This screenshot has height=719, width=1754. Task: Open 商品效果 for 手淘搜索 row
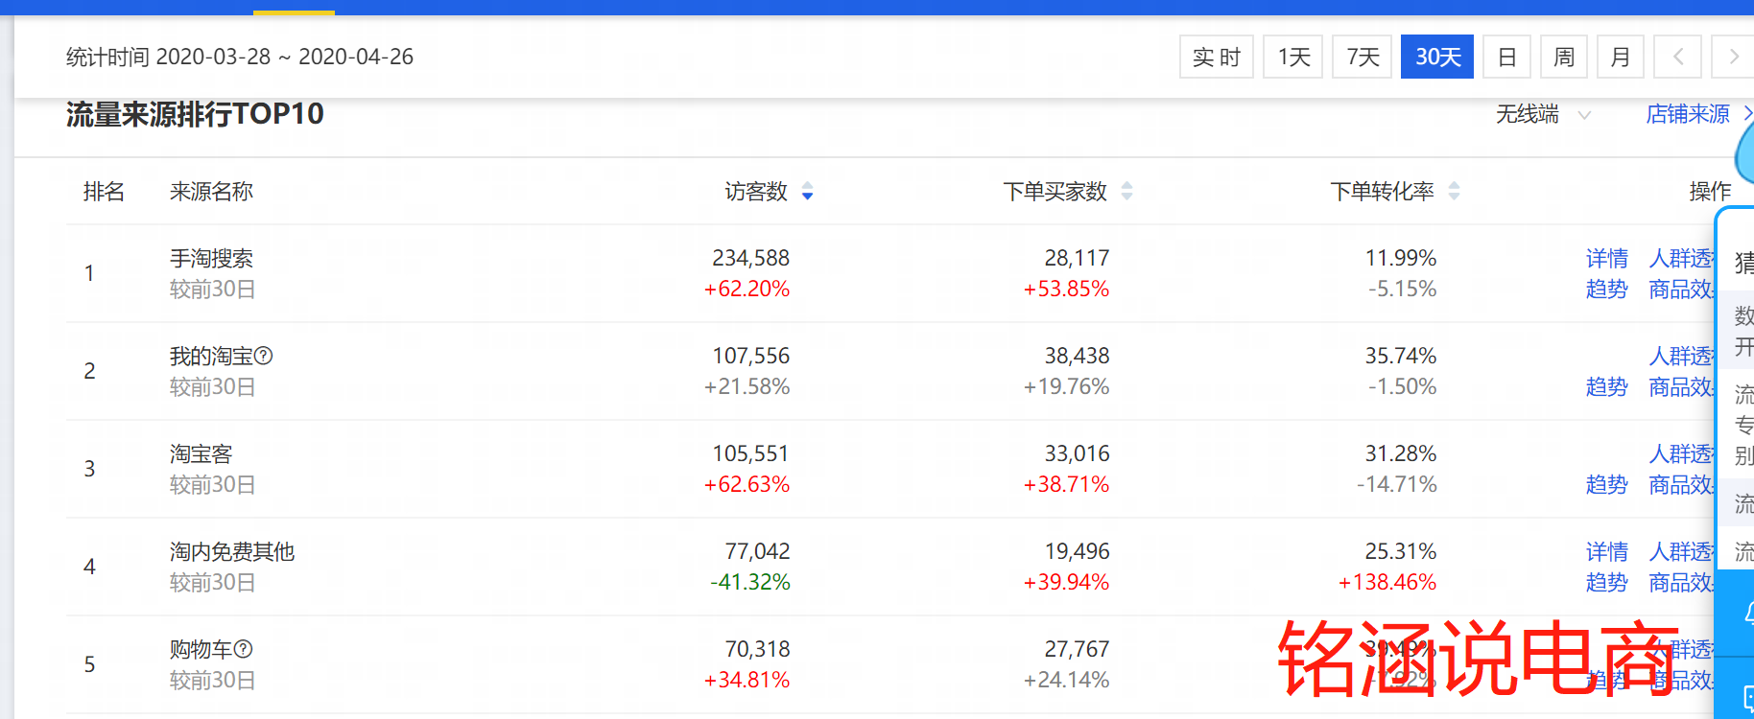(1681, 289)
